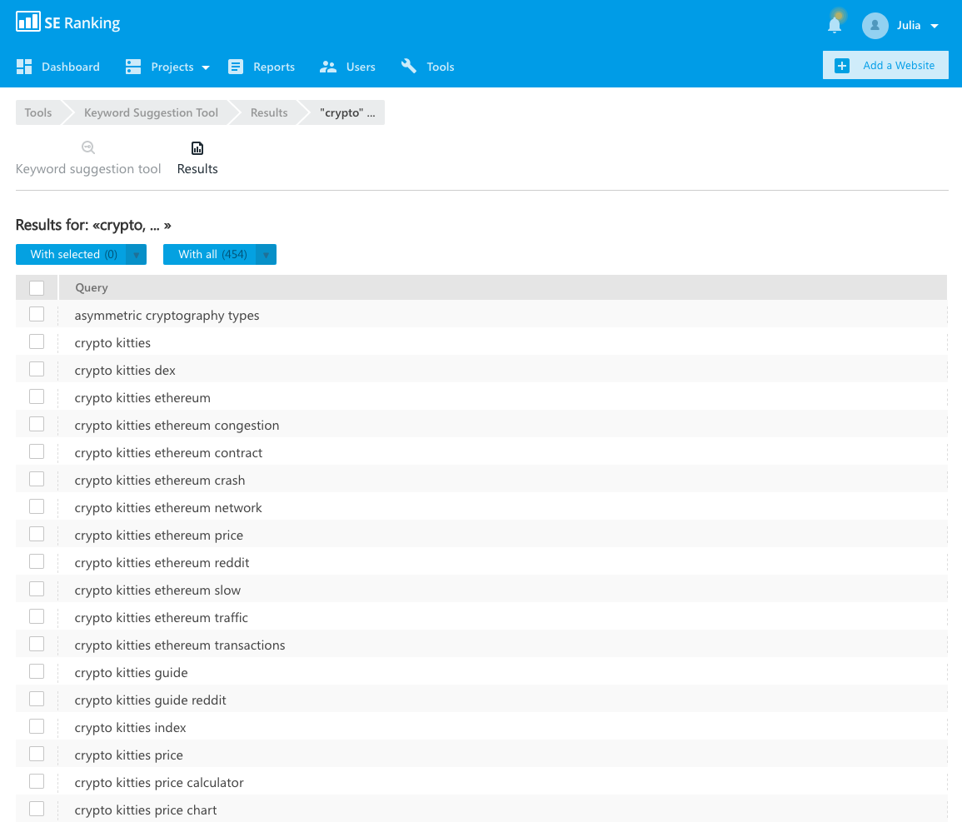
Task: Check the select-all checkbox in the header
Action: click(37, 286)
